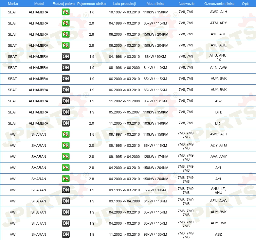The image size is (256, 240).
Task: Click petrol icon in VW SHARAN 1.8 row
Action: (65, 134)
